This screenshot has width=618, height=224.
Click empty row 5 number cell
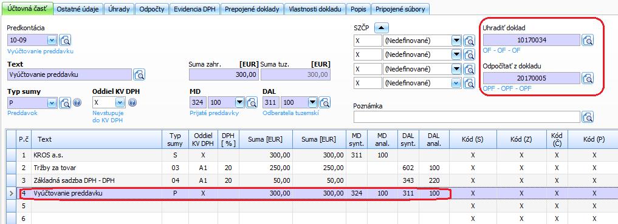coord(24,206)
